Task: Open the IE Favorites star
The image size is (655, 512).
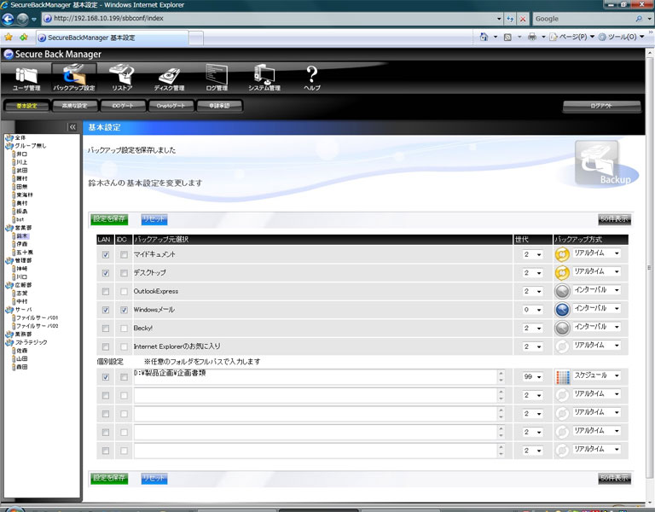Action: tap(9, 38)
